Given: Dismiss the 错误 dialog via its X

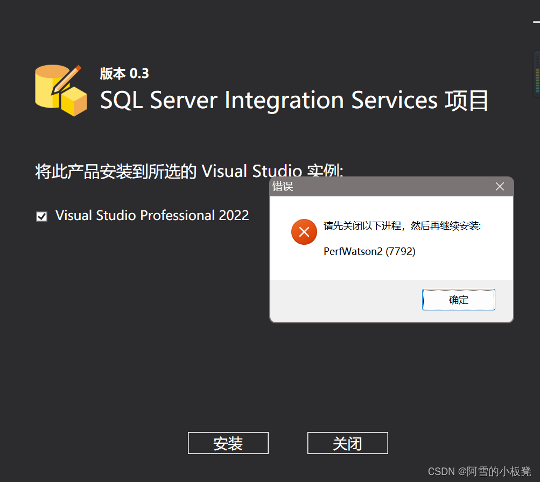Looking at the screenshot, I should pyautogui.click(x=499, y=186).
